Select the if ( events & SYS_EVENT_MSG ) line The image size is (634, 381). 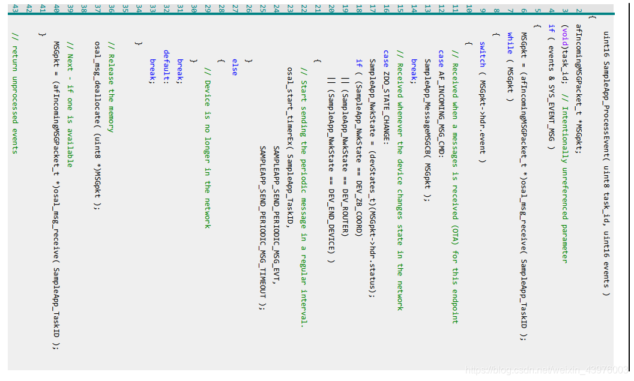(x=551, y=86)
